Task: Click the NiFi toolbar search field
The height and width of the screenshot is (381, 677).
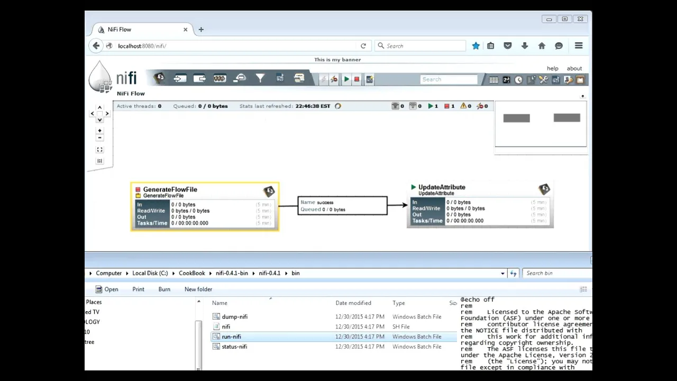Action: [449, 79]
